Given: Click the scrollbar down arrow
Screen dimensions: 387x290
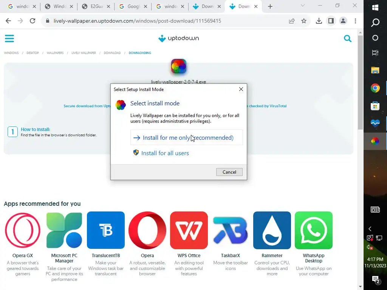Looking at the screenshot, I should coord(360,287).
